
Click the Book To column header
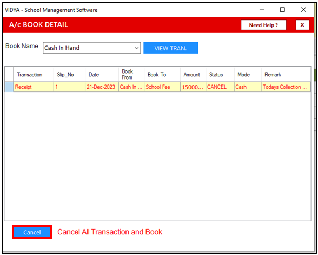pyautogui.click(x=162, y=75)
